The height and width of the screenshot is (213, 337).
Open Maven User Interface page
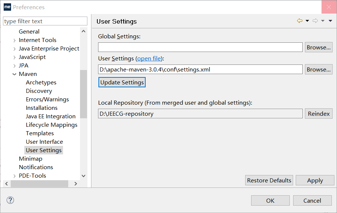(45, 142)
